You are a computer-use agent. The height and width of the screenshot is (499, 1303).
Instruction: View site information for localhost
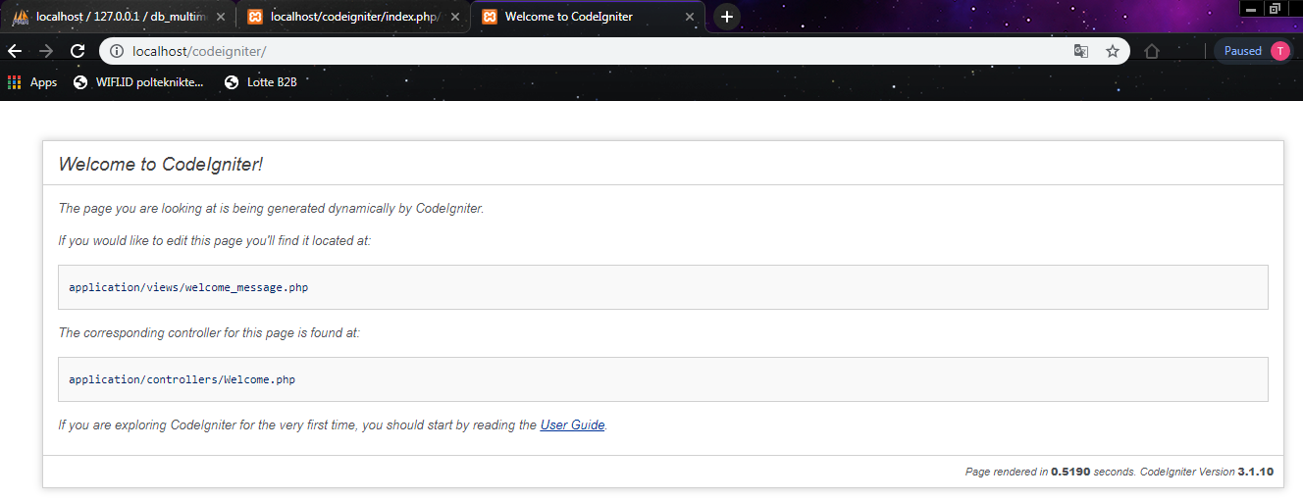tap(117, 51)
